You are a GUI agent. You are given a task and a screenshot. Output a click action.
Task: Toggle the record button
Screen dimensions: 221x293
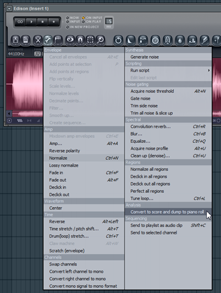point(54,22)
